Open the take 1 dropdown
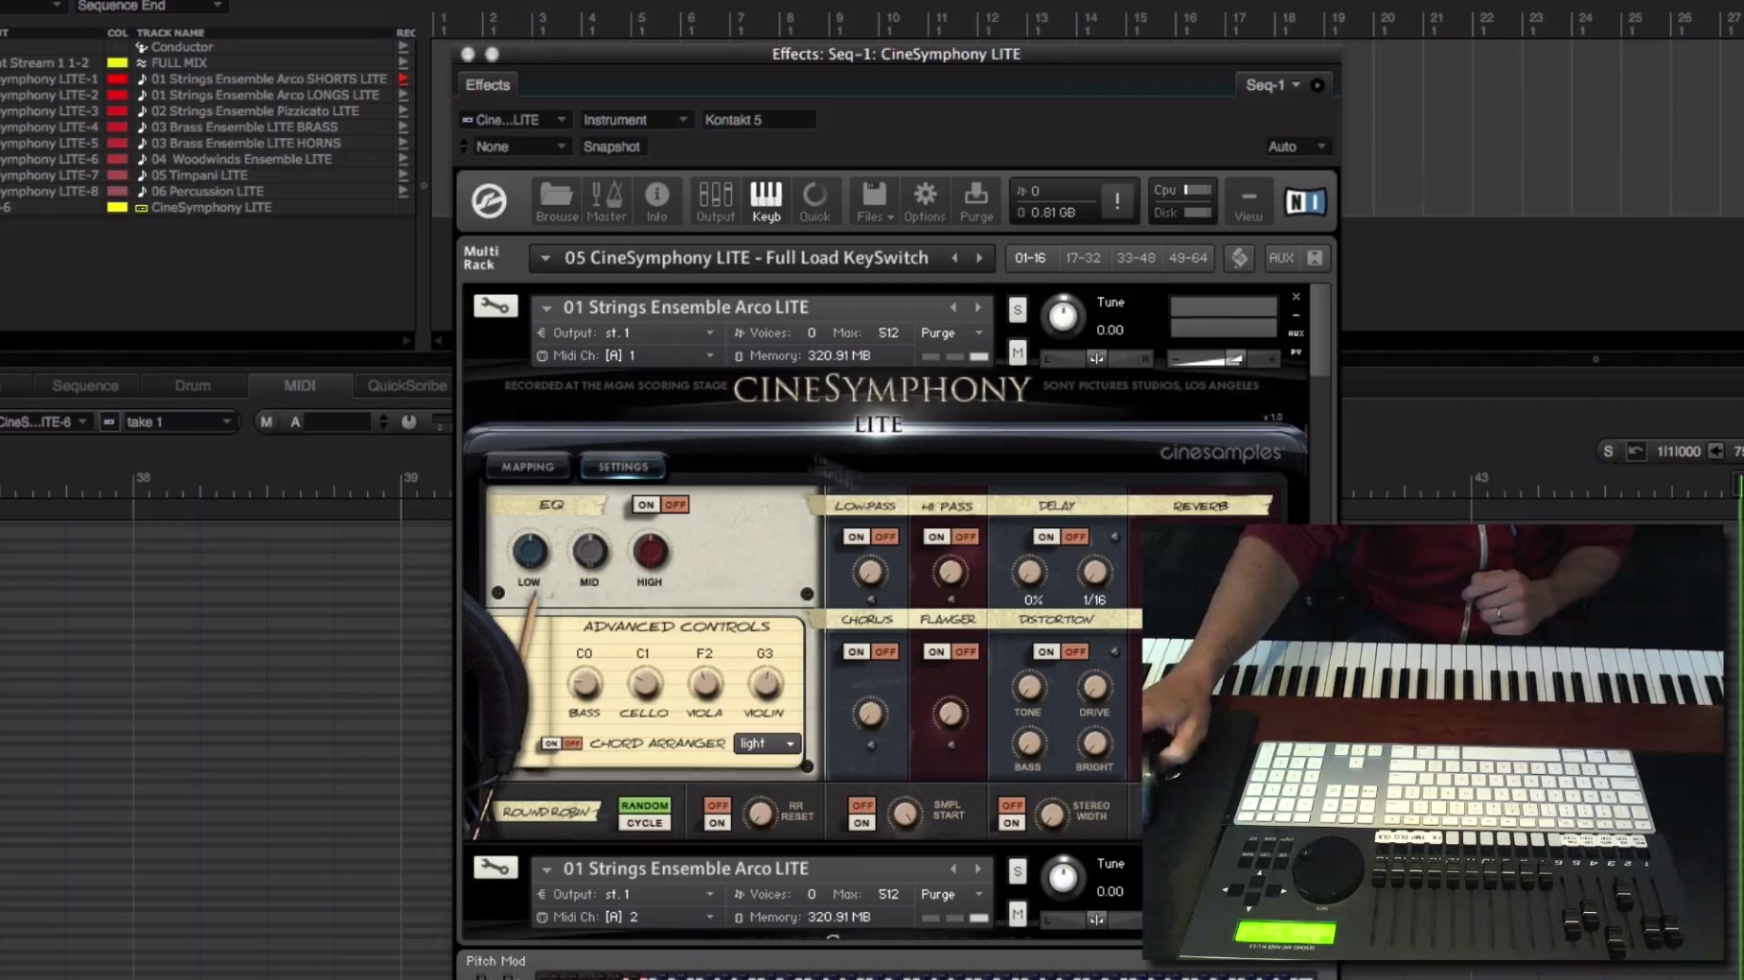Screen dimensions: 1744x980 (178, 422)
